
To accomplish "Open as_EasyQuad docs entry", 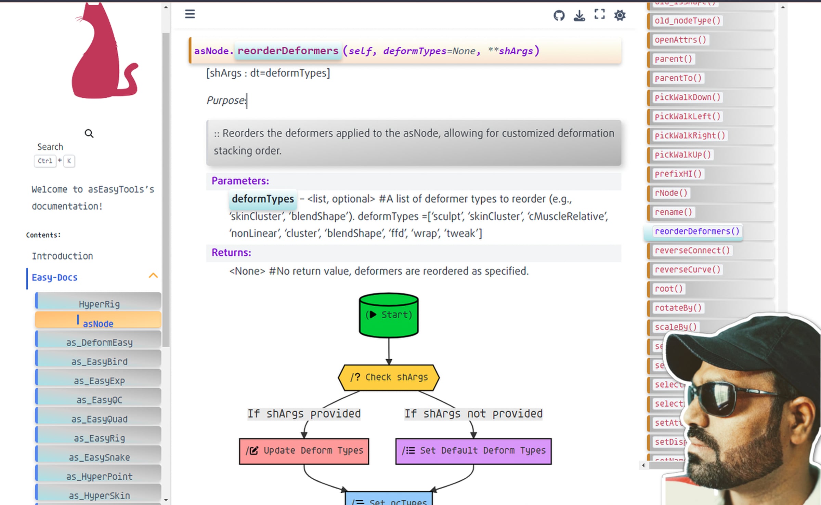I will pyautogui.click(x=99, y=416).
